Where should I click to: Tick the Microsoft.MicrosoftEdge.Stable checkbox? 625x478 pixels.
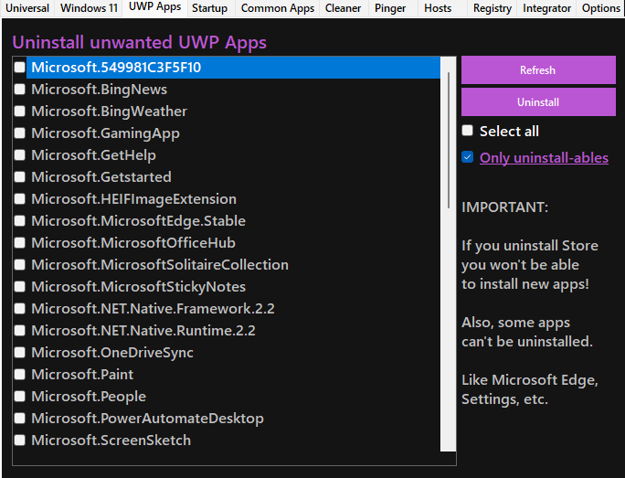pos(19,220)
